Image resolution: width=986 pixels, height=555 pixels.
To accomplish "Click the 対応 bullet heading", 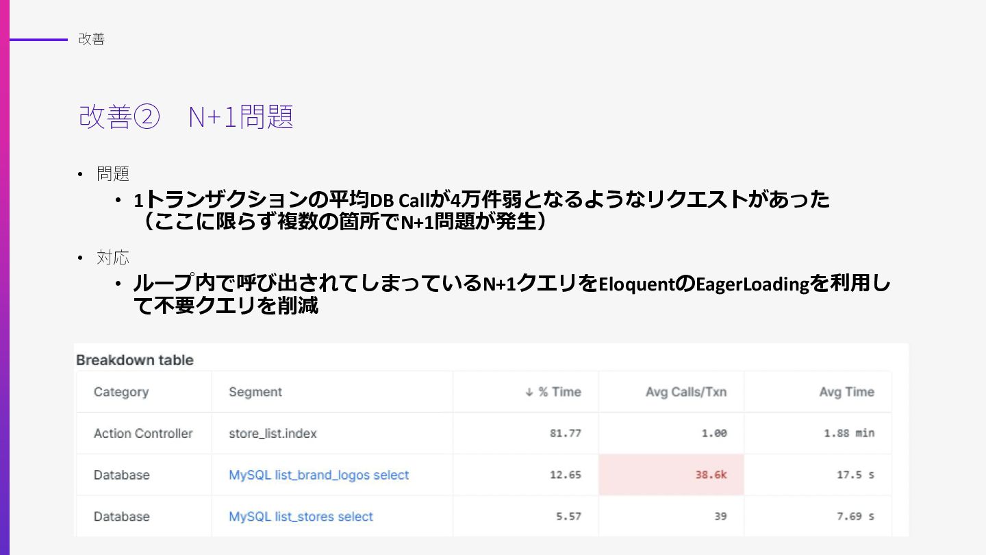I will pyautogui.click(x=113, y=258).
